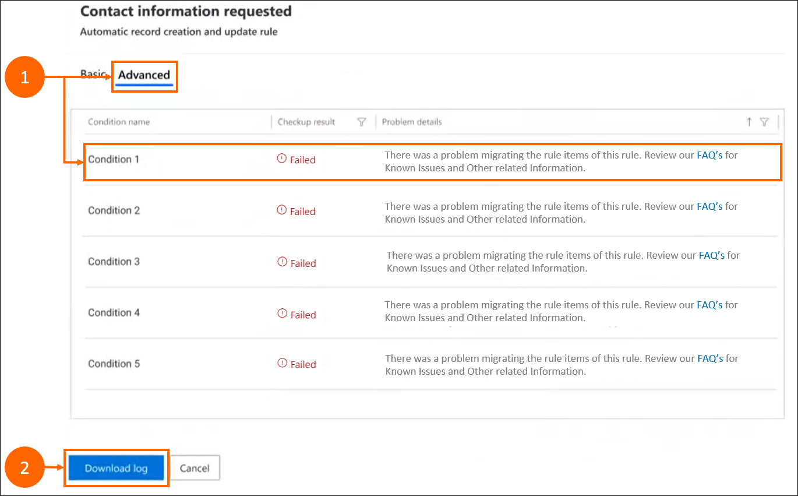Open the Checkup result filter icon

point(362,122)
